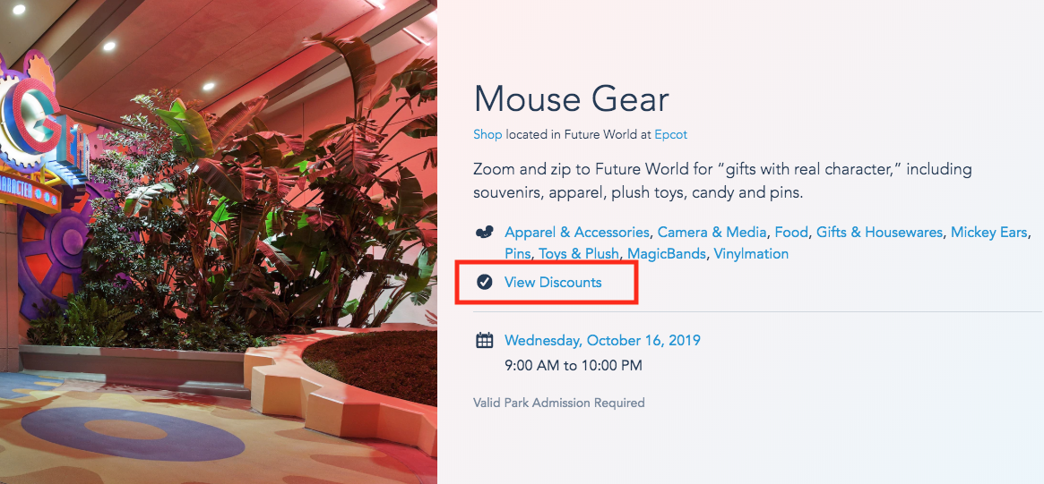The image size is (1044, 484).
Task: Open the Camera & Media link
Action: 712,233
